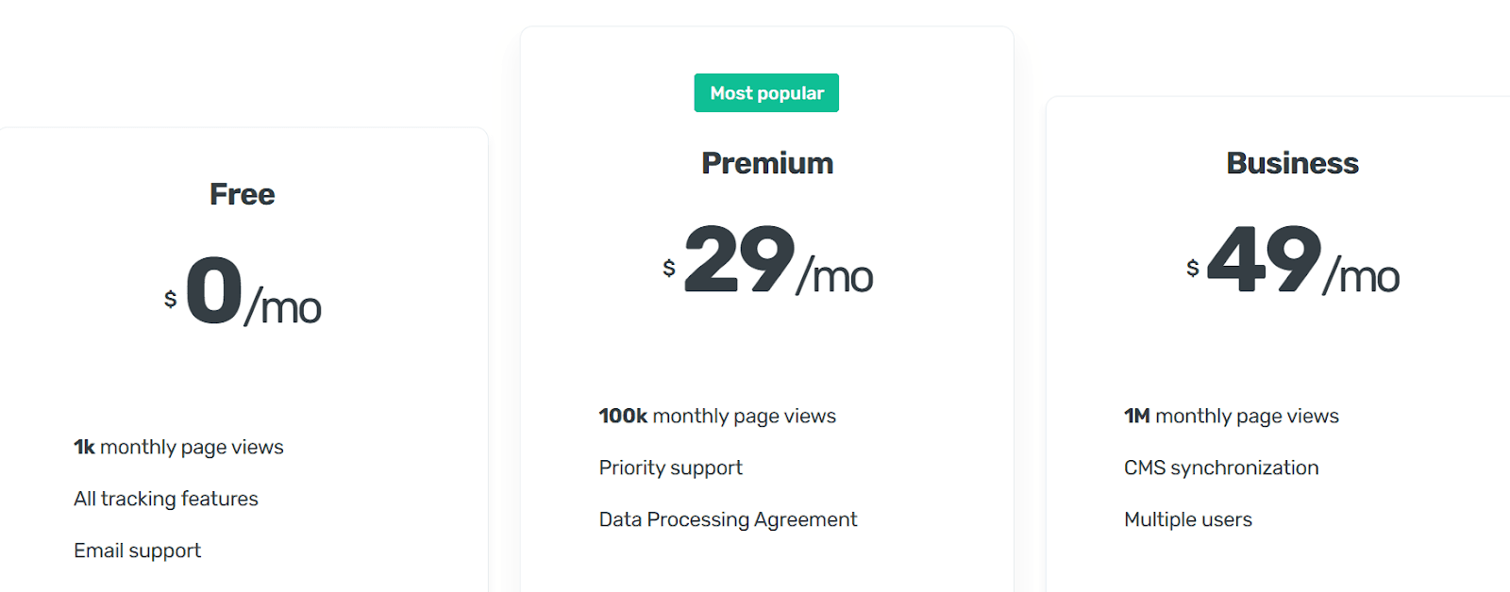The image size is (1510, 592).
Task: Click the Most popular badge
Action: tap(766, 92)
